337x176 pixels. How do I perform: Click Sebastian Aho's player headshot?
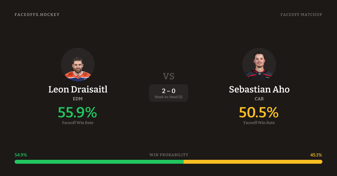click(x=259, y=65)
